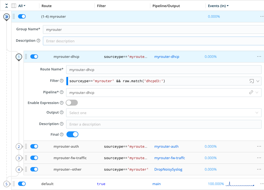
Task: Open the myrouter-auth pipeline link
Action: pyautogui.click(x=166, y=147)
